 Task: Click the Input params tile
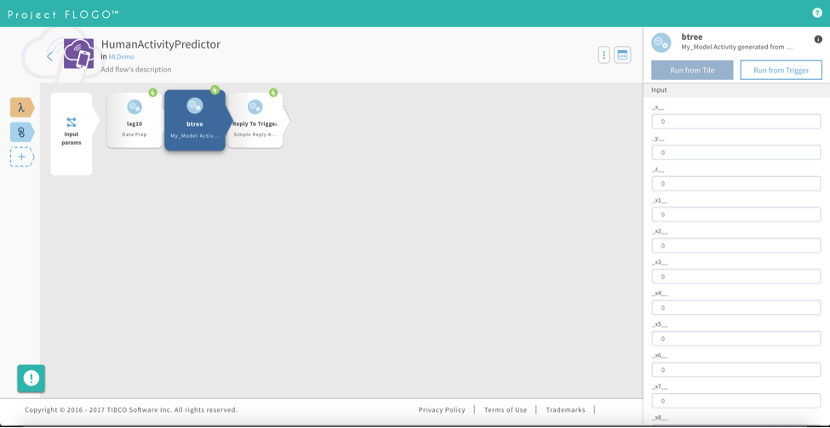(x=75, y=134)
